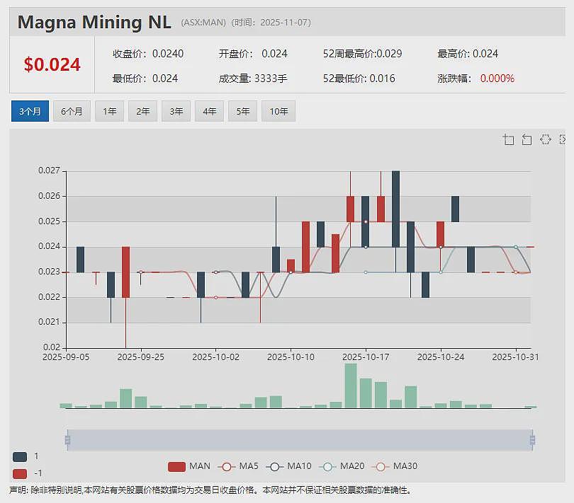Click the left handle of the zoom slider

point(67,440)
